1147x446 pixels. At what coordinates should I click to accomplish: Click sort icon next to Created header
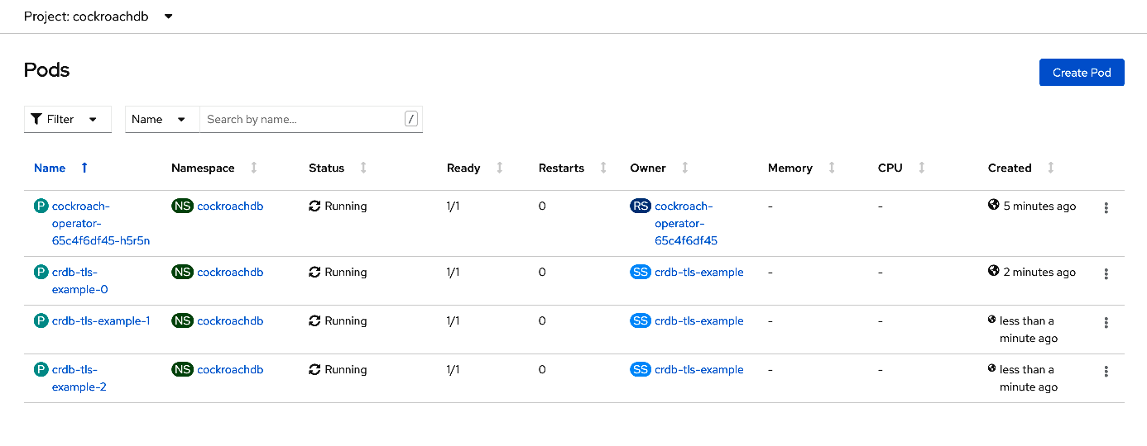[x=1051, y=168]
